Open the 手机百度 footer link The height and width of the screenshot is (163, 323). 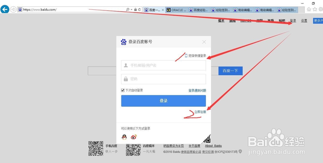tap(111, 146)
